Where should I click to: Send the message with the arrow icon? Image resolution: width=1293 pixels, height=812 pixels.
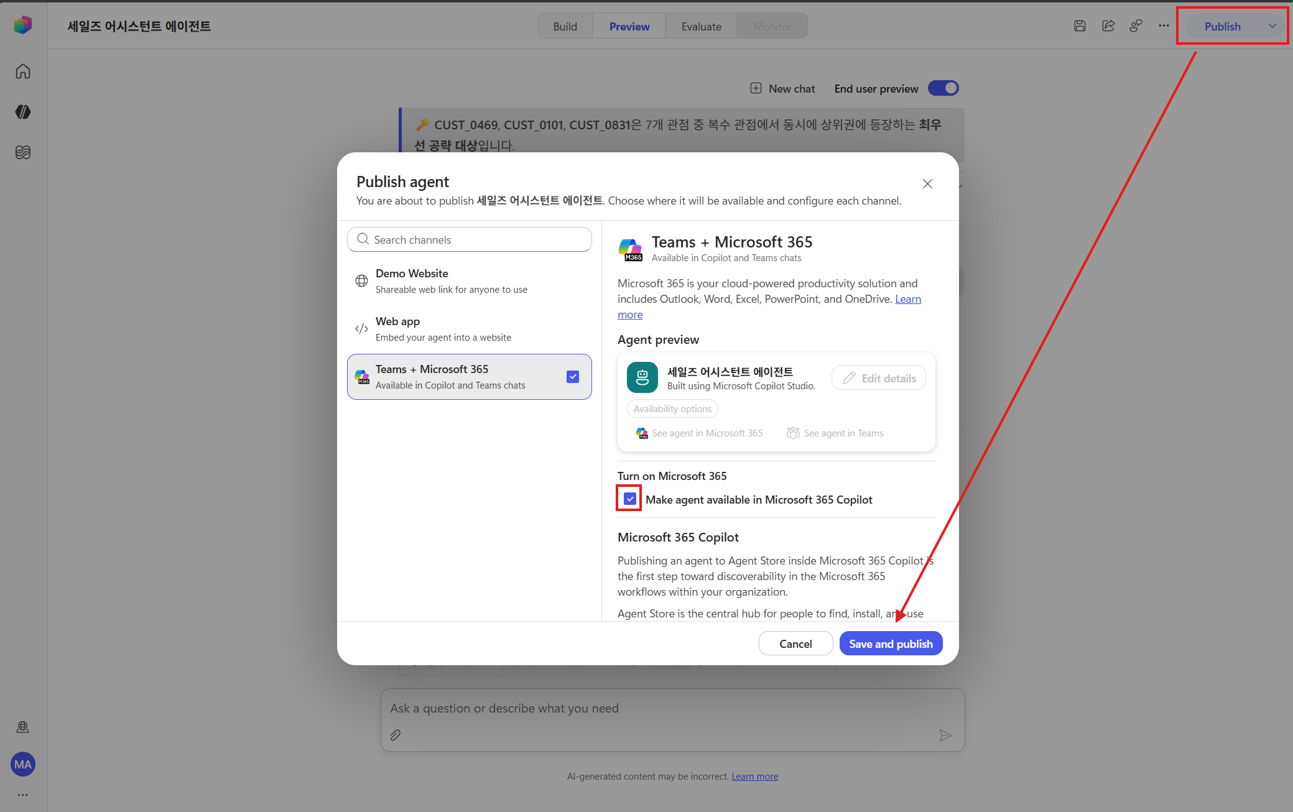pyautogui.click(x=945, y=736)
